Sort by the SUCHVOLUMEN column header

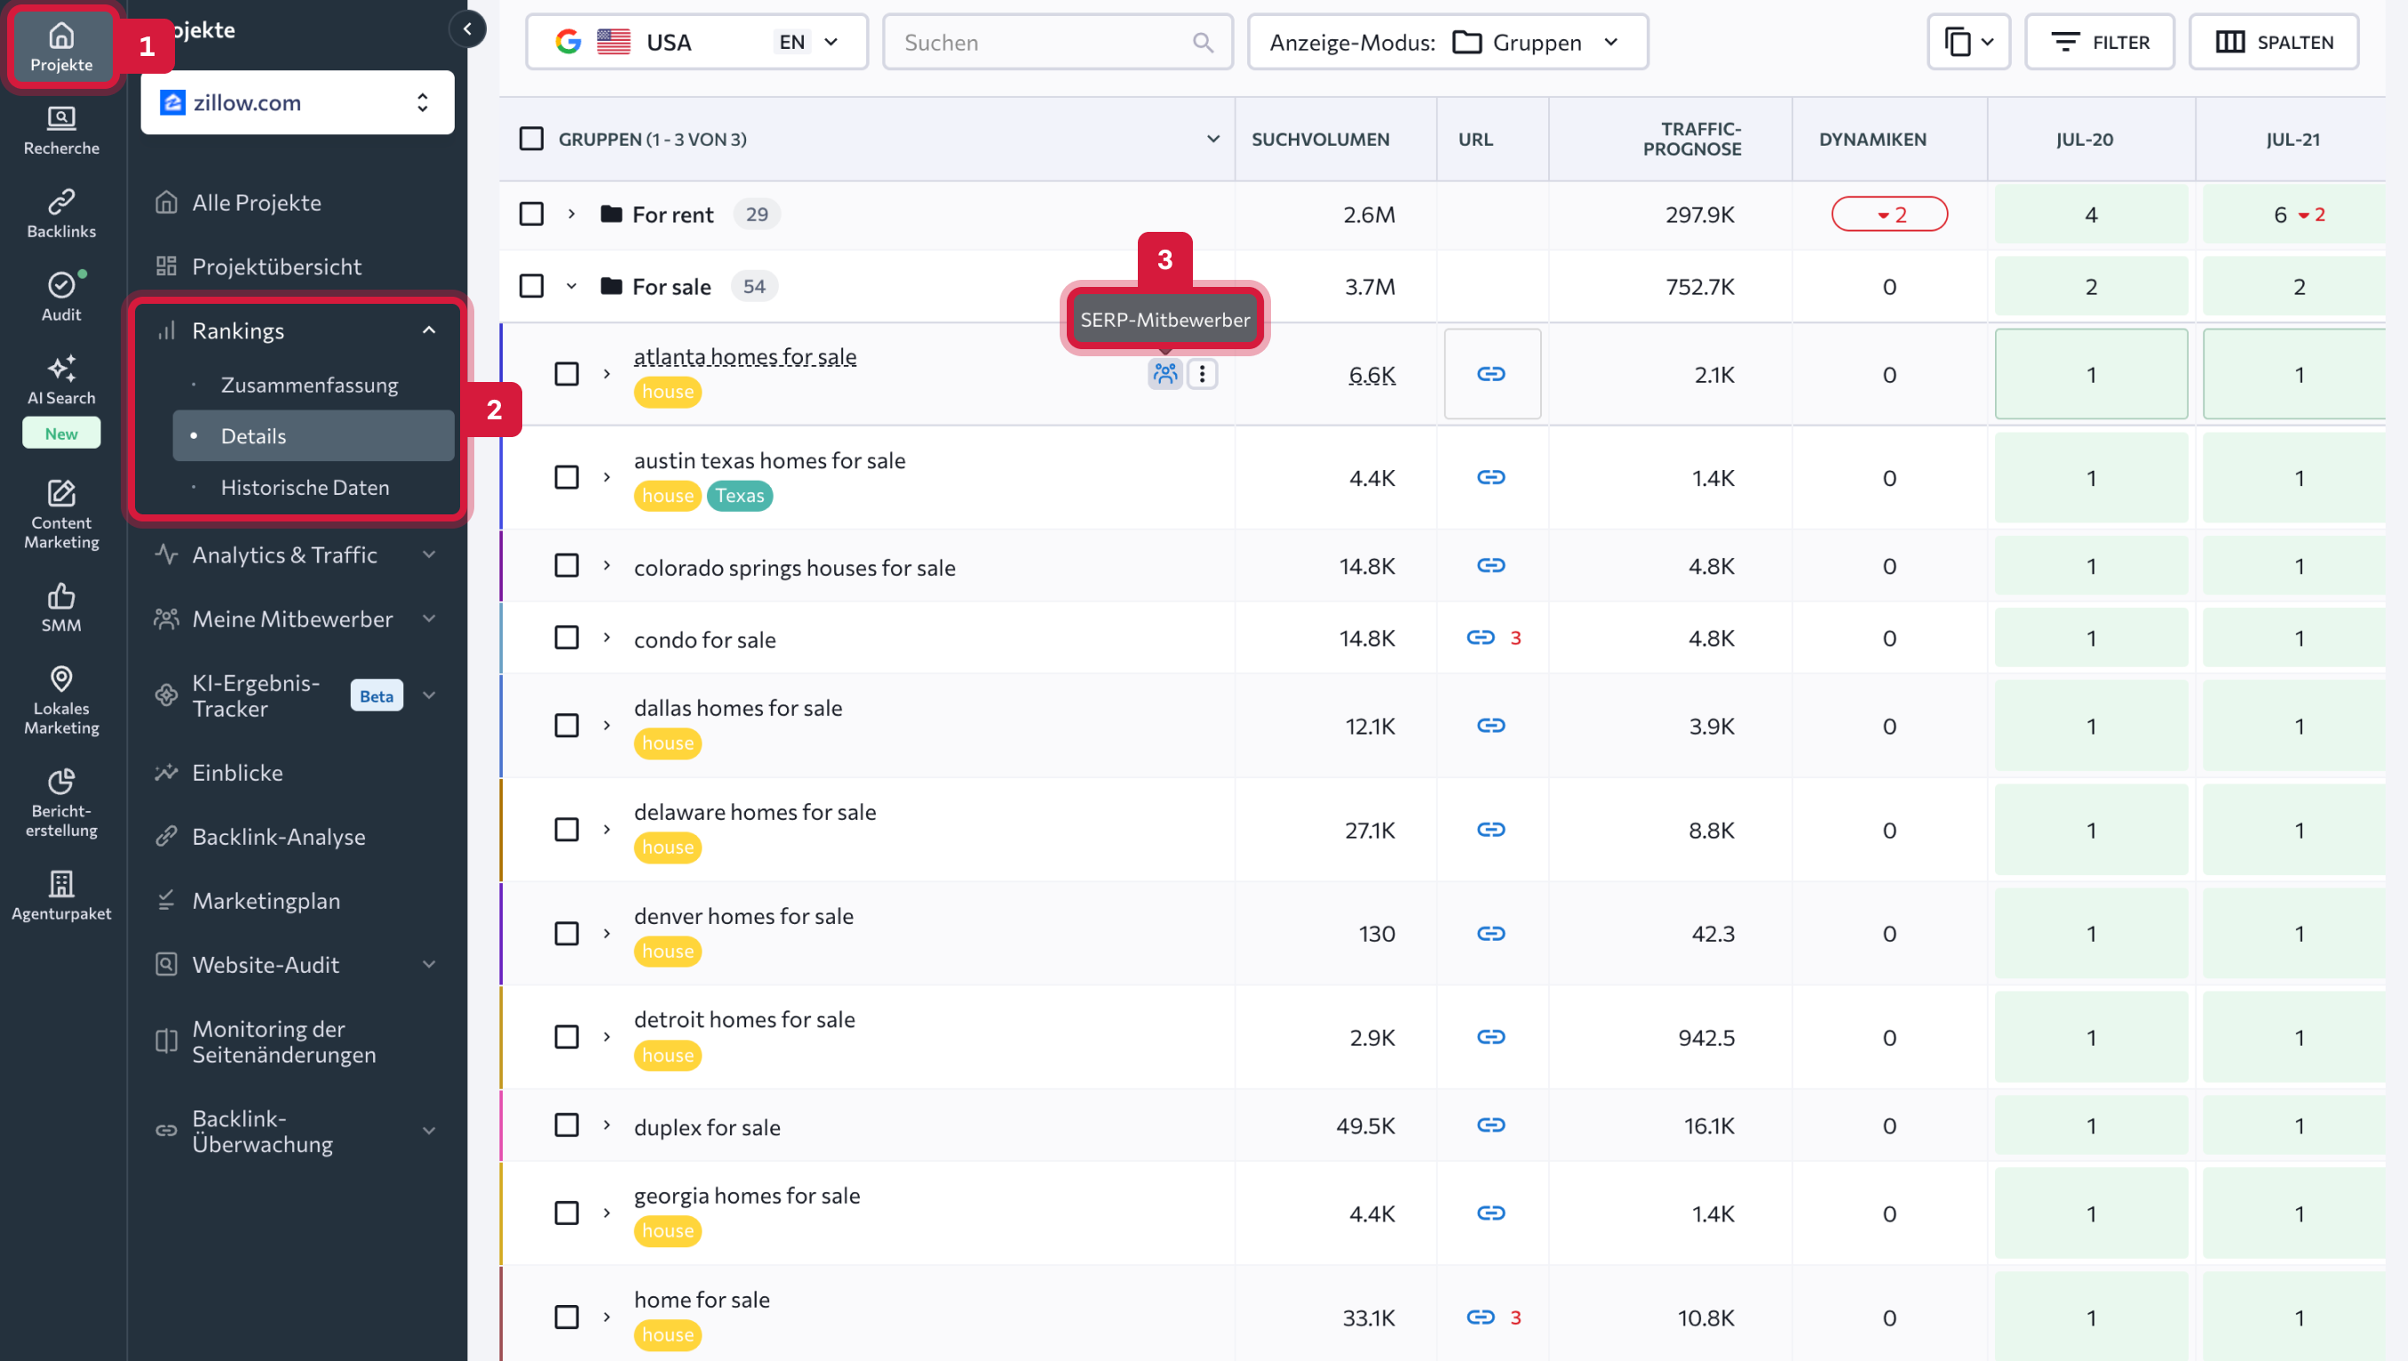(1320, 139)
